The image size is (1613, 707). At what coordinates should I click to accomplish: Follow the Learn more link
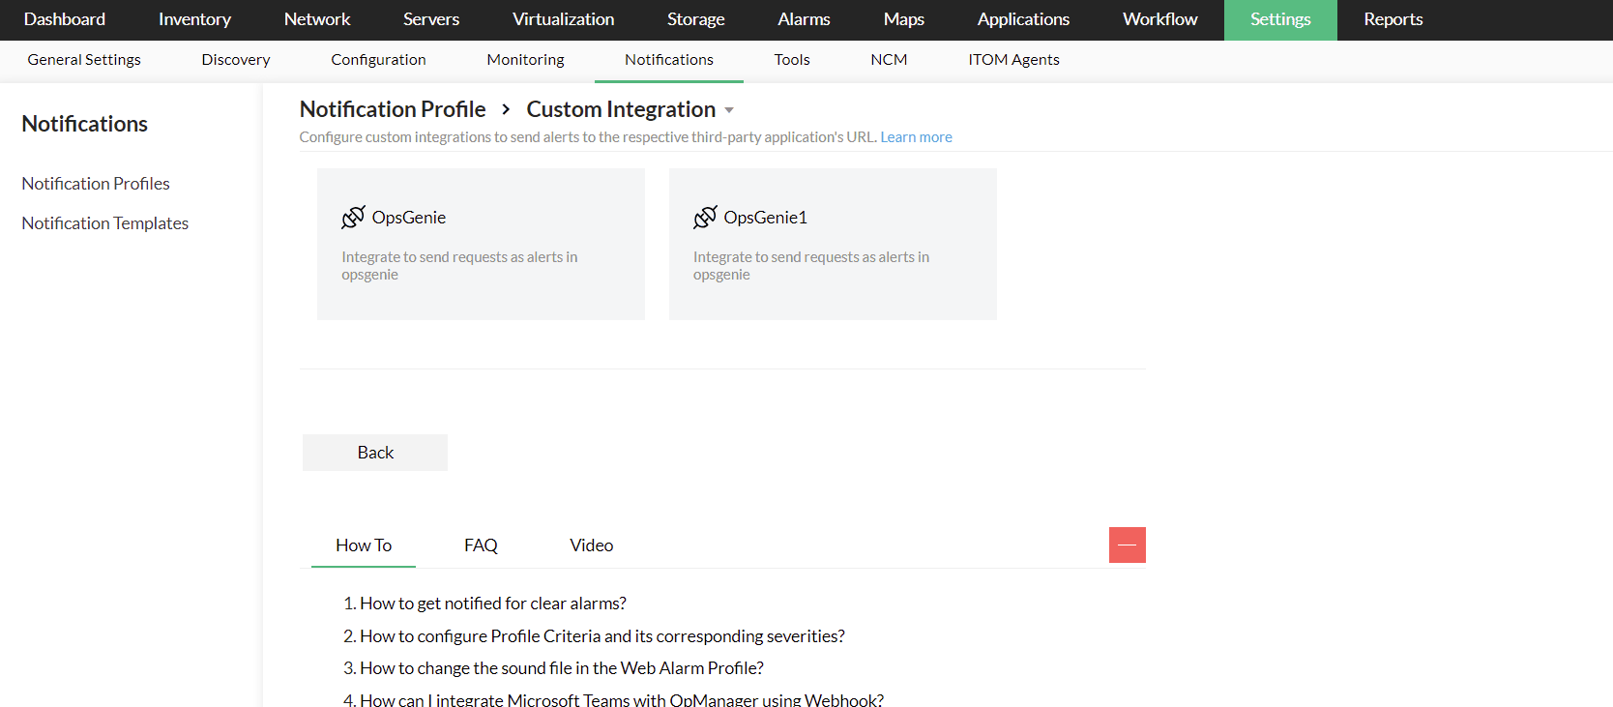[916, 137]
